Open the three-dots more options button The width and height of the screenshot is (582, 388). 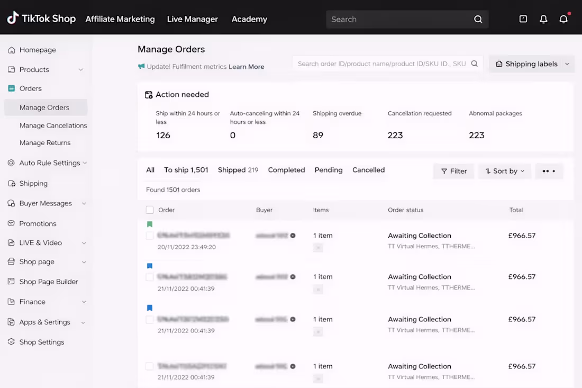[549, 171]
